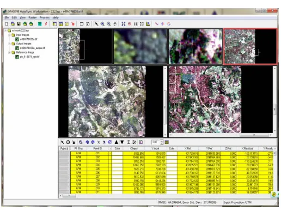Click the downward black triangle icon
Screen dimensions: 281x210
(122, 142)
